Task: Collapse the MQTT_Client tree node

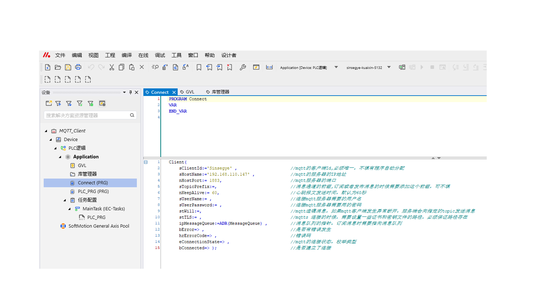Action: 46,131
